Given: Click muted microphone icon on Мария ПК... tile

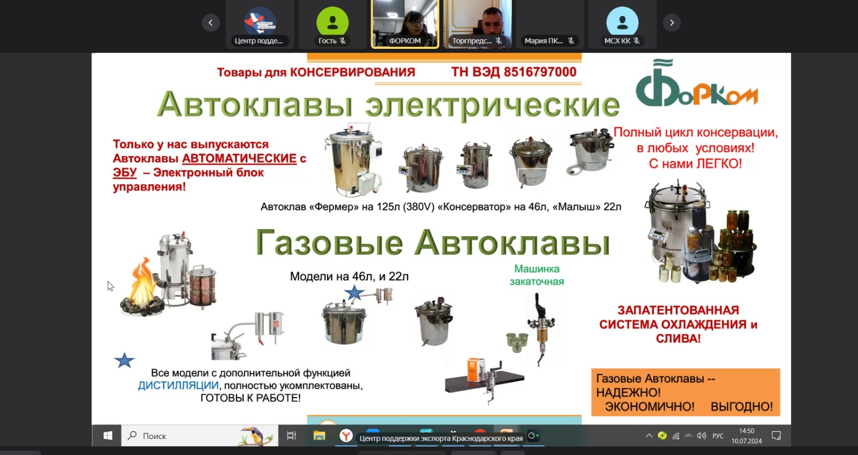Looking at the screenshot, I should (571, 41).
